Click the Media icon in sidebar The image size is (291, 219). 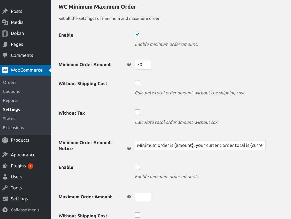5,22
